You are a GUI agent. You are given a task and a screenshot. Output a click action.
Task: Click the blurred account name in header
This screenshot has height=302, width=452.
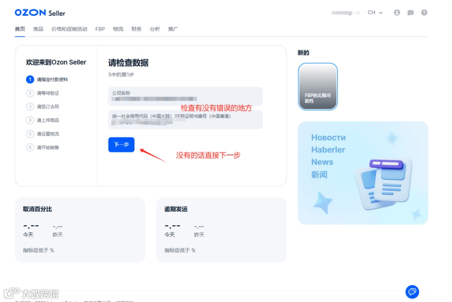point(346,13)
